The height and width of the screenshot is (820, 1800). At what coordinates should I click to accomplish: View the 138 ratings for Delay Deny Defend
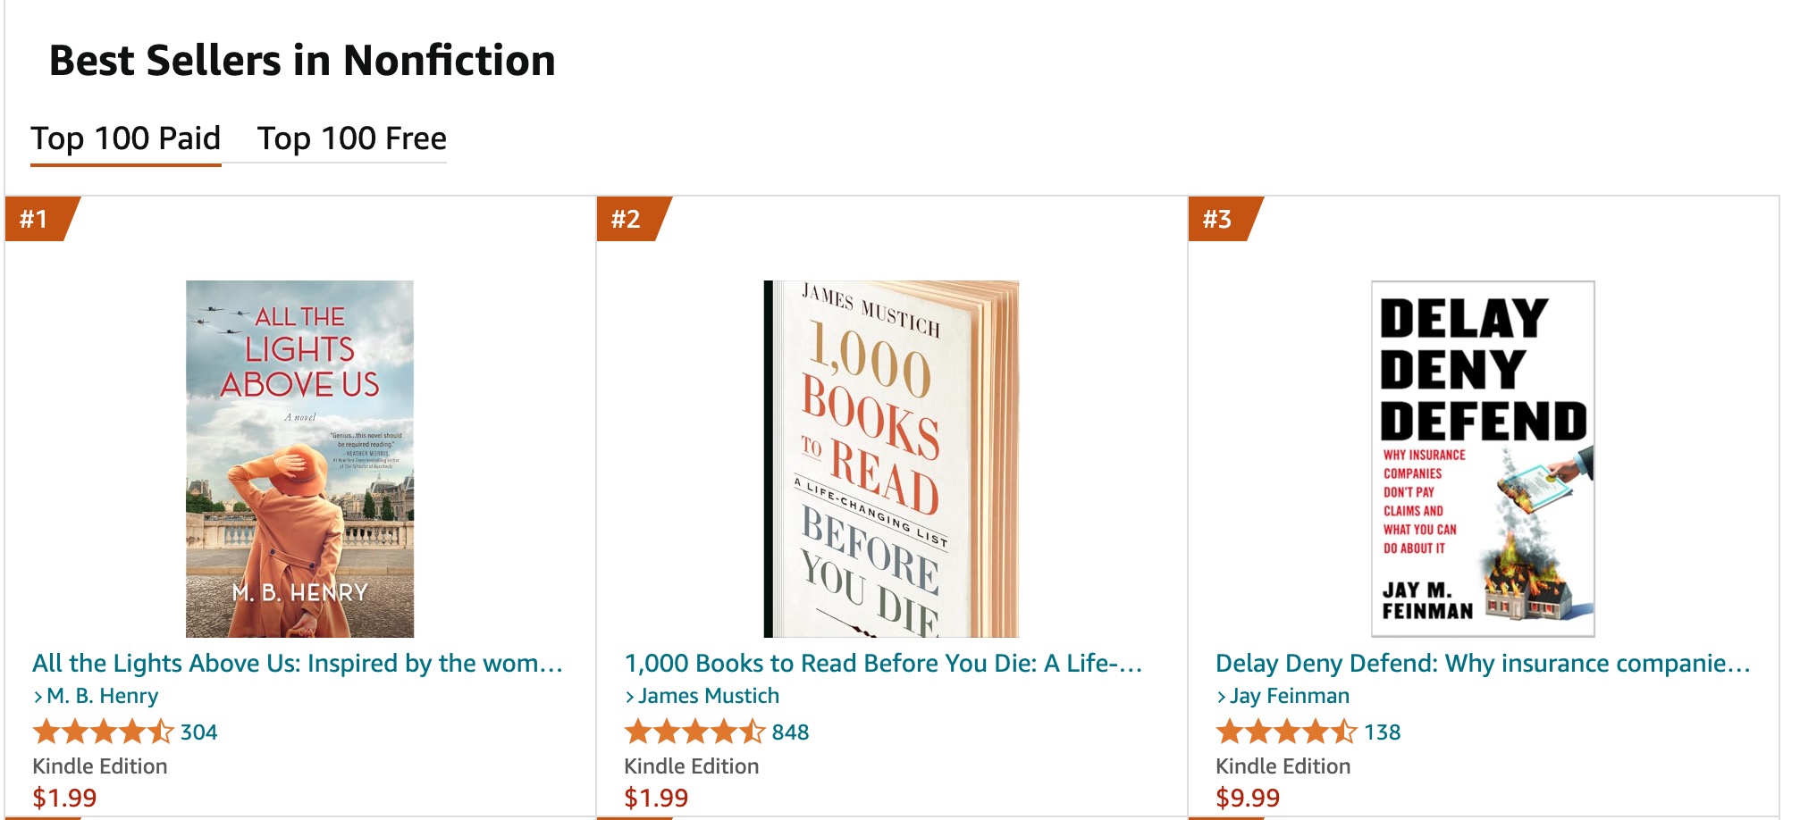tap(1384, 732)
